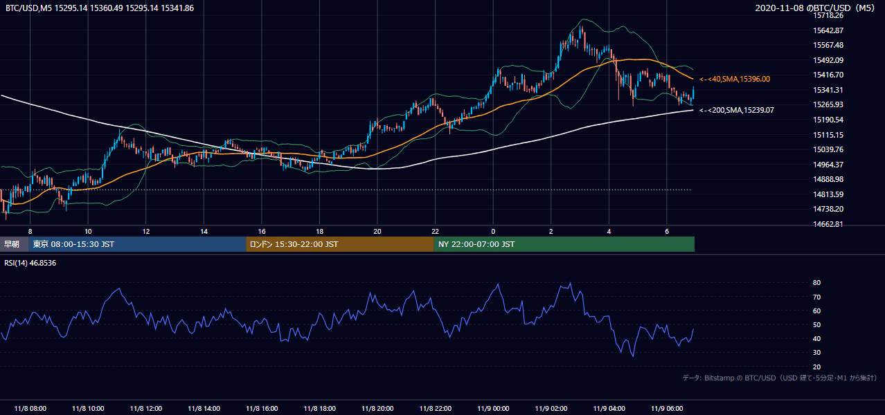Click hour label 16 on the price chart axis
The height and width of the screenshot is (415, 885).
pyautogui.click(x=262, y=230)
